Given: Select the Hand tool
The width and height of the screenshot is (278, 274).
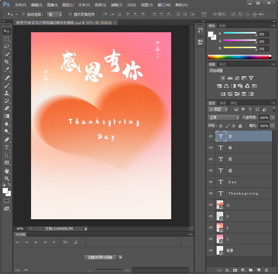Looking at the screenshot, I should click(x=7, y=171).
